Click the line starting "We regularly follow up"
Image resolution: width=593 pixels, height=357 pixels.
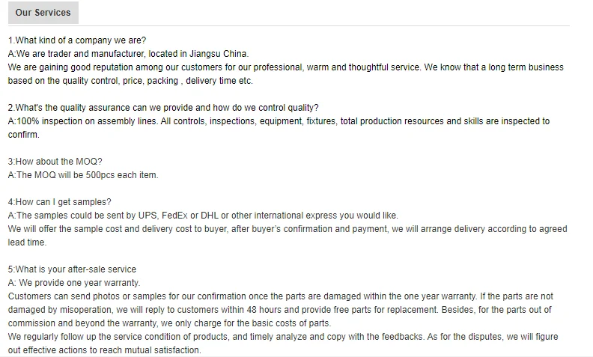(282, 337)
